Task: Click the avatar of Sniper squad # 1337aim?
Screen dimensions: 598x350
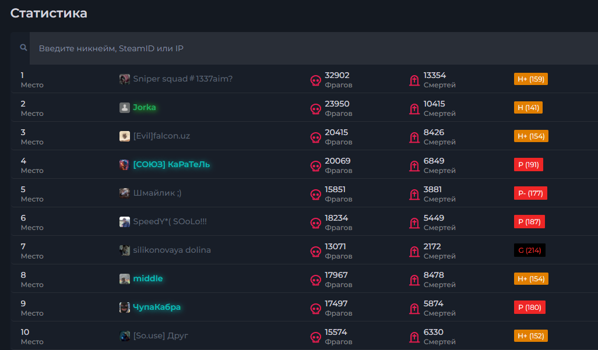Action: (x=125, y=79)
